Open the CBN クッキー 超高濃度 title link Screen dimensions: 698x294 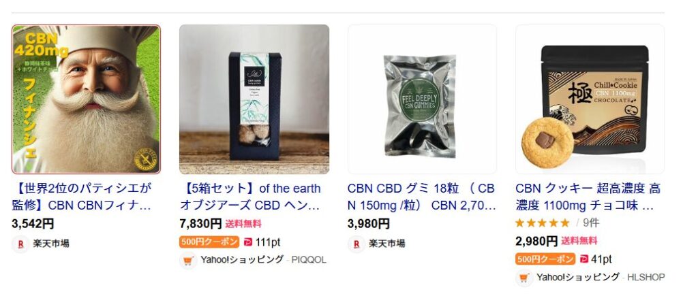tap(588, 197)
